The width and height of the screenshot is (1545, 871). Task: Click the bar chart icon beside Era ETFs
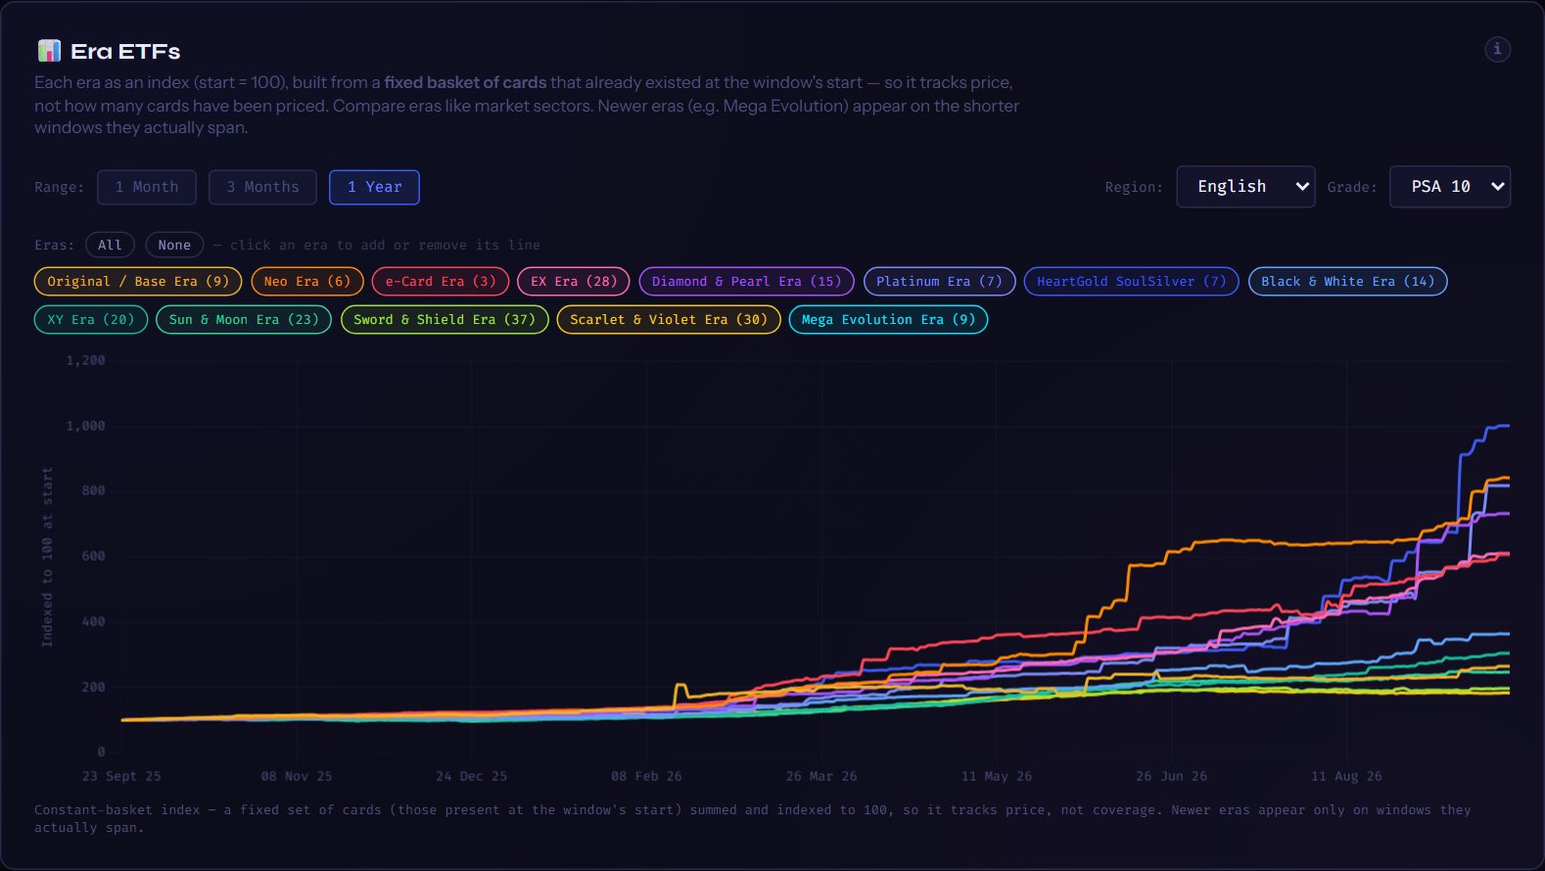pos(49,51)
